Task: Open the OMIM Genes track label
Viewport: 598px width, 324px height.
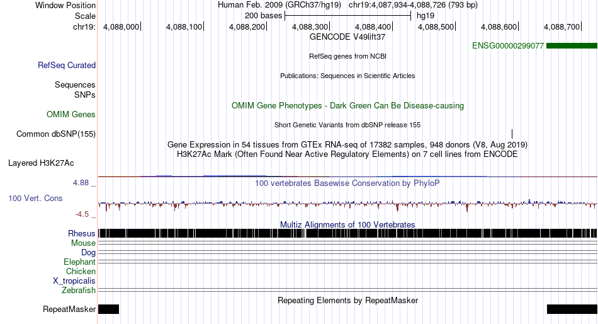Action: 71,114
